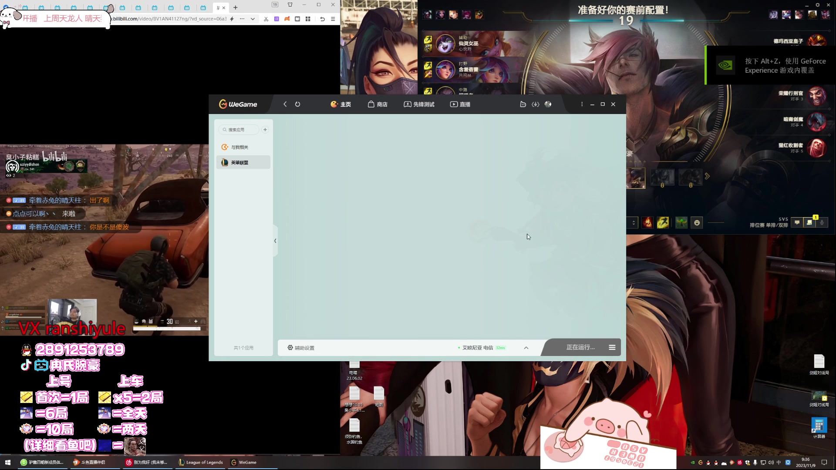The width and height of the screenshot is (836, 470).
Task: Open the 商店 tab in WeGame
Action: [378, 104]
